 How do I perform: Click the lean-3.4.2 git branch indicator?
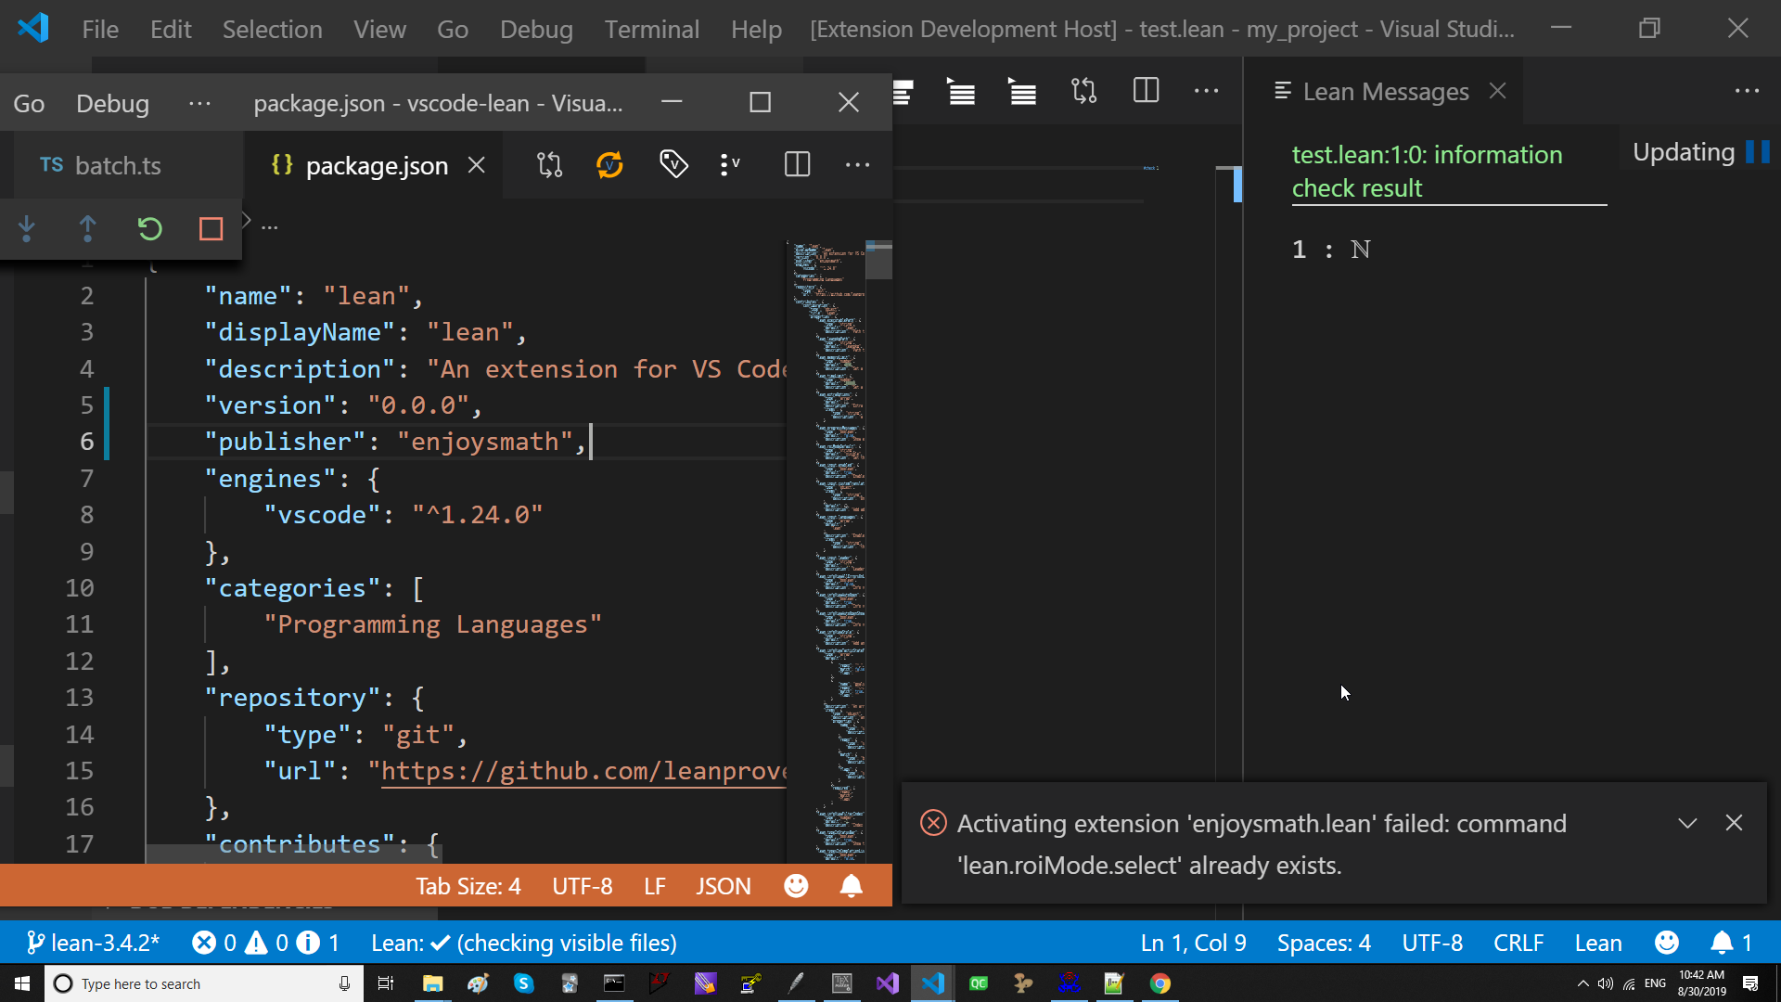point(93,943)
